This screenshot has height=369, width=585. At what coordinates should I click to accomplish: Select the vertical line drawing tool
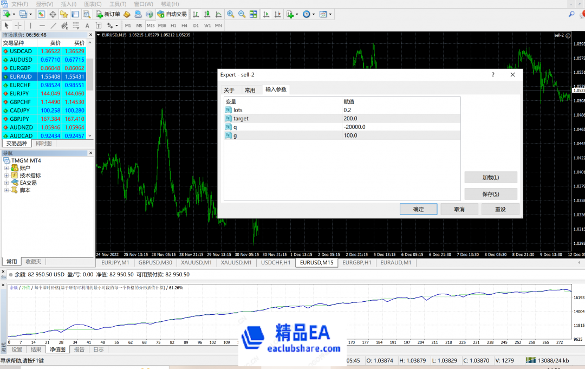30,25
